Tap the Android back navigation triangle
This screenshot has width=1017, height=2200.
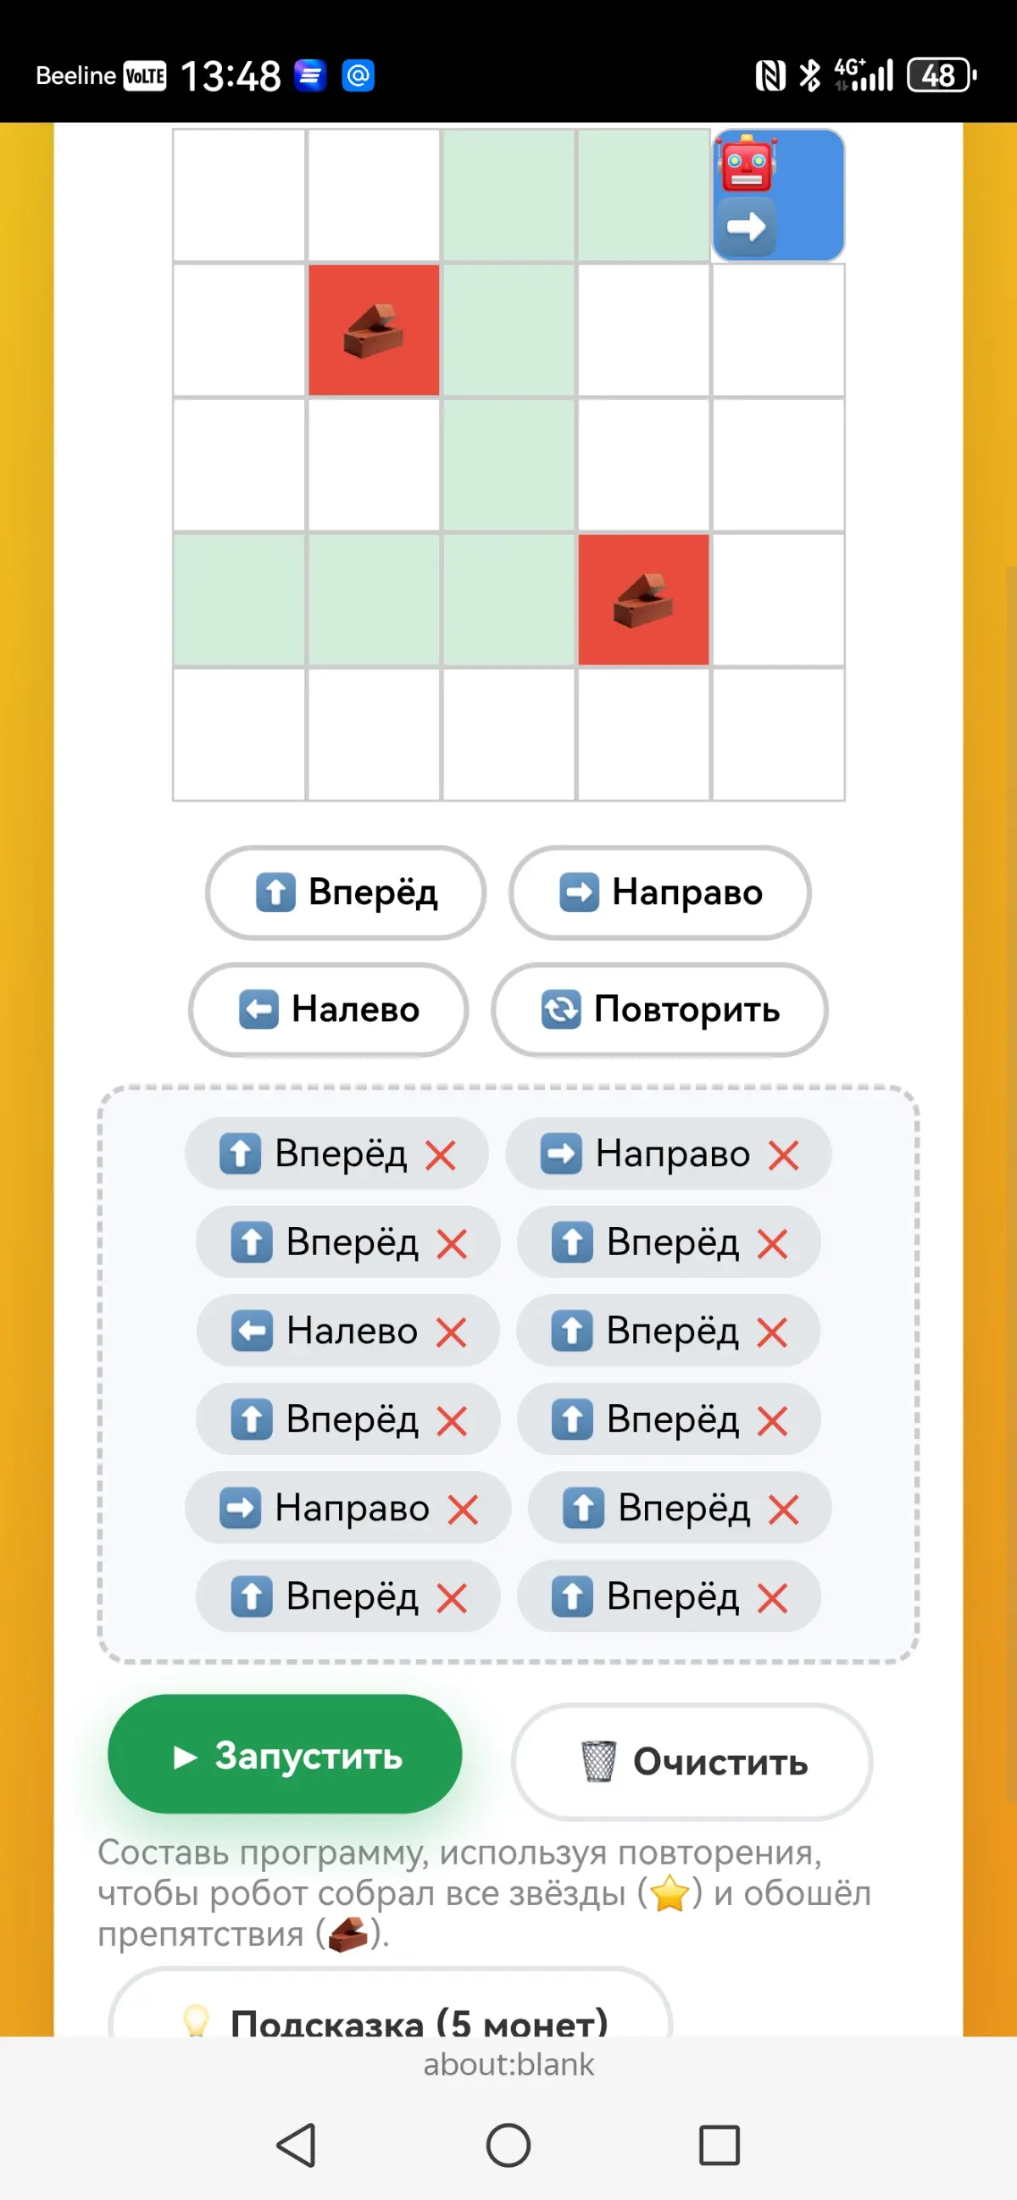point(297,2146)
